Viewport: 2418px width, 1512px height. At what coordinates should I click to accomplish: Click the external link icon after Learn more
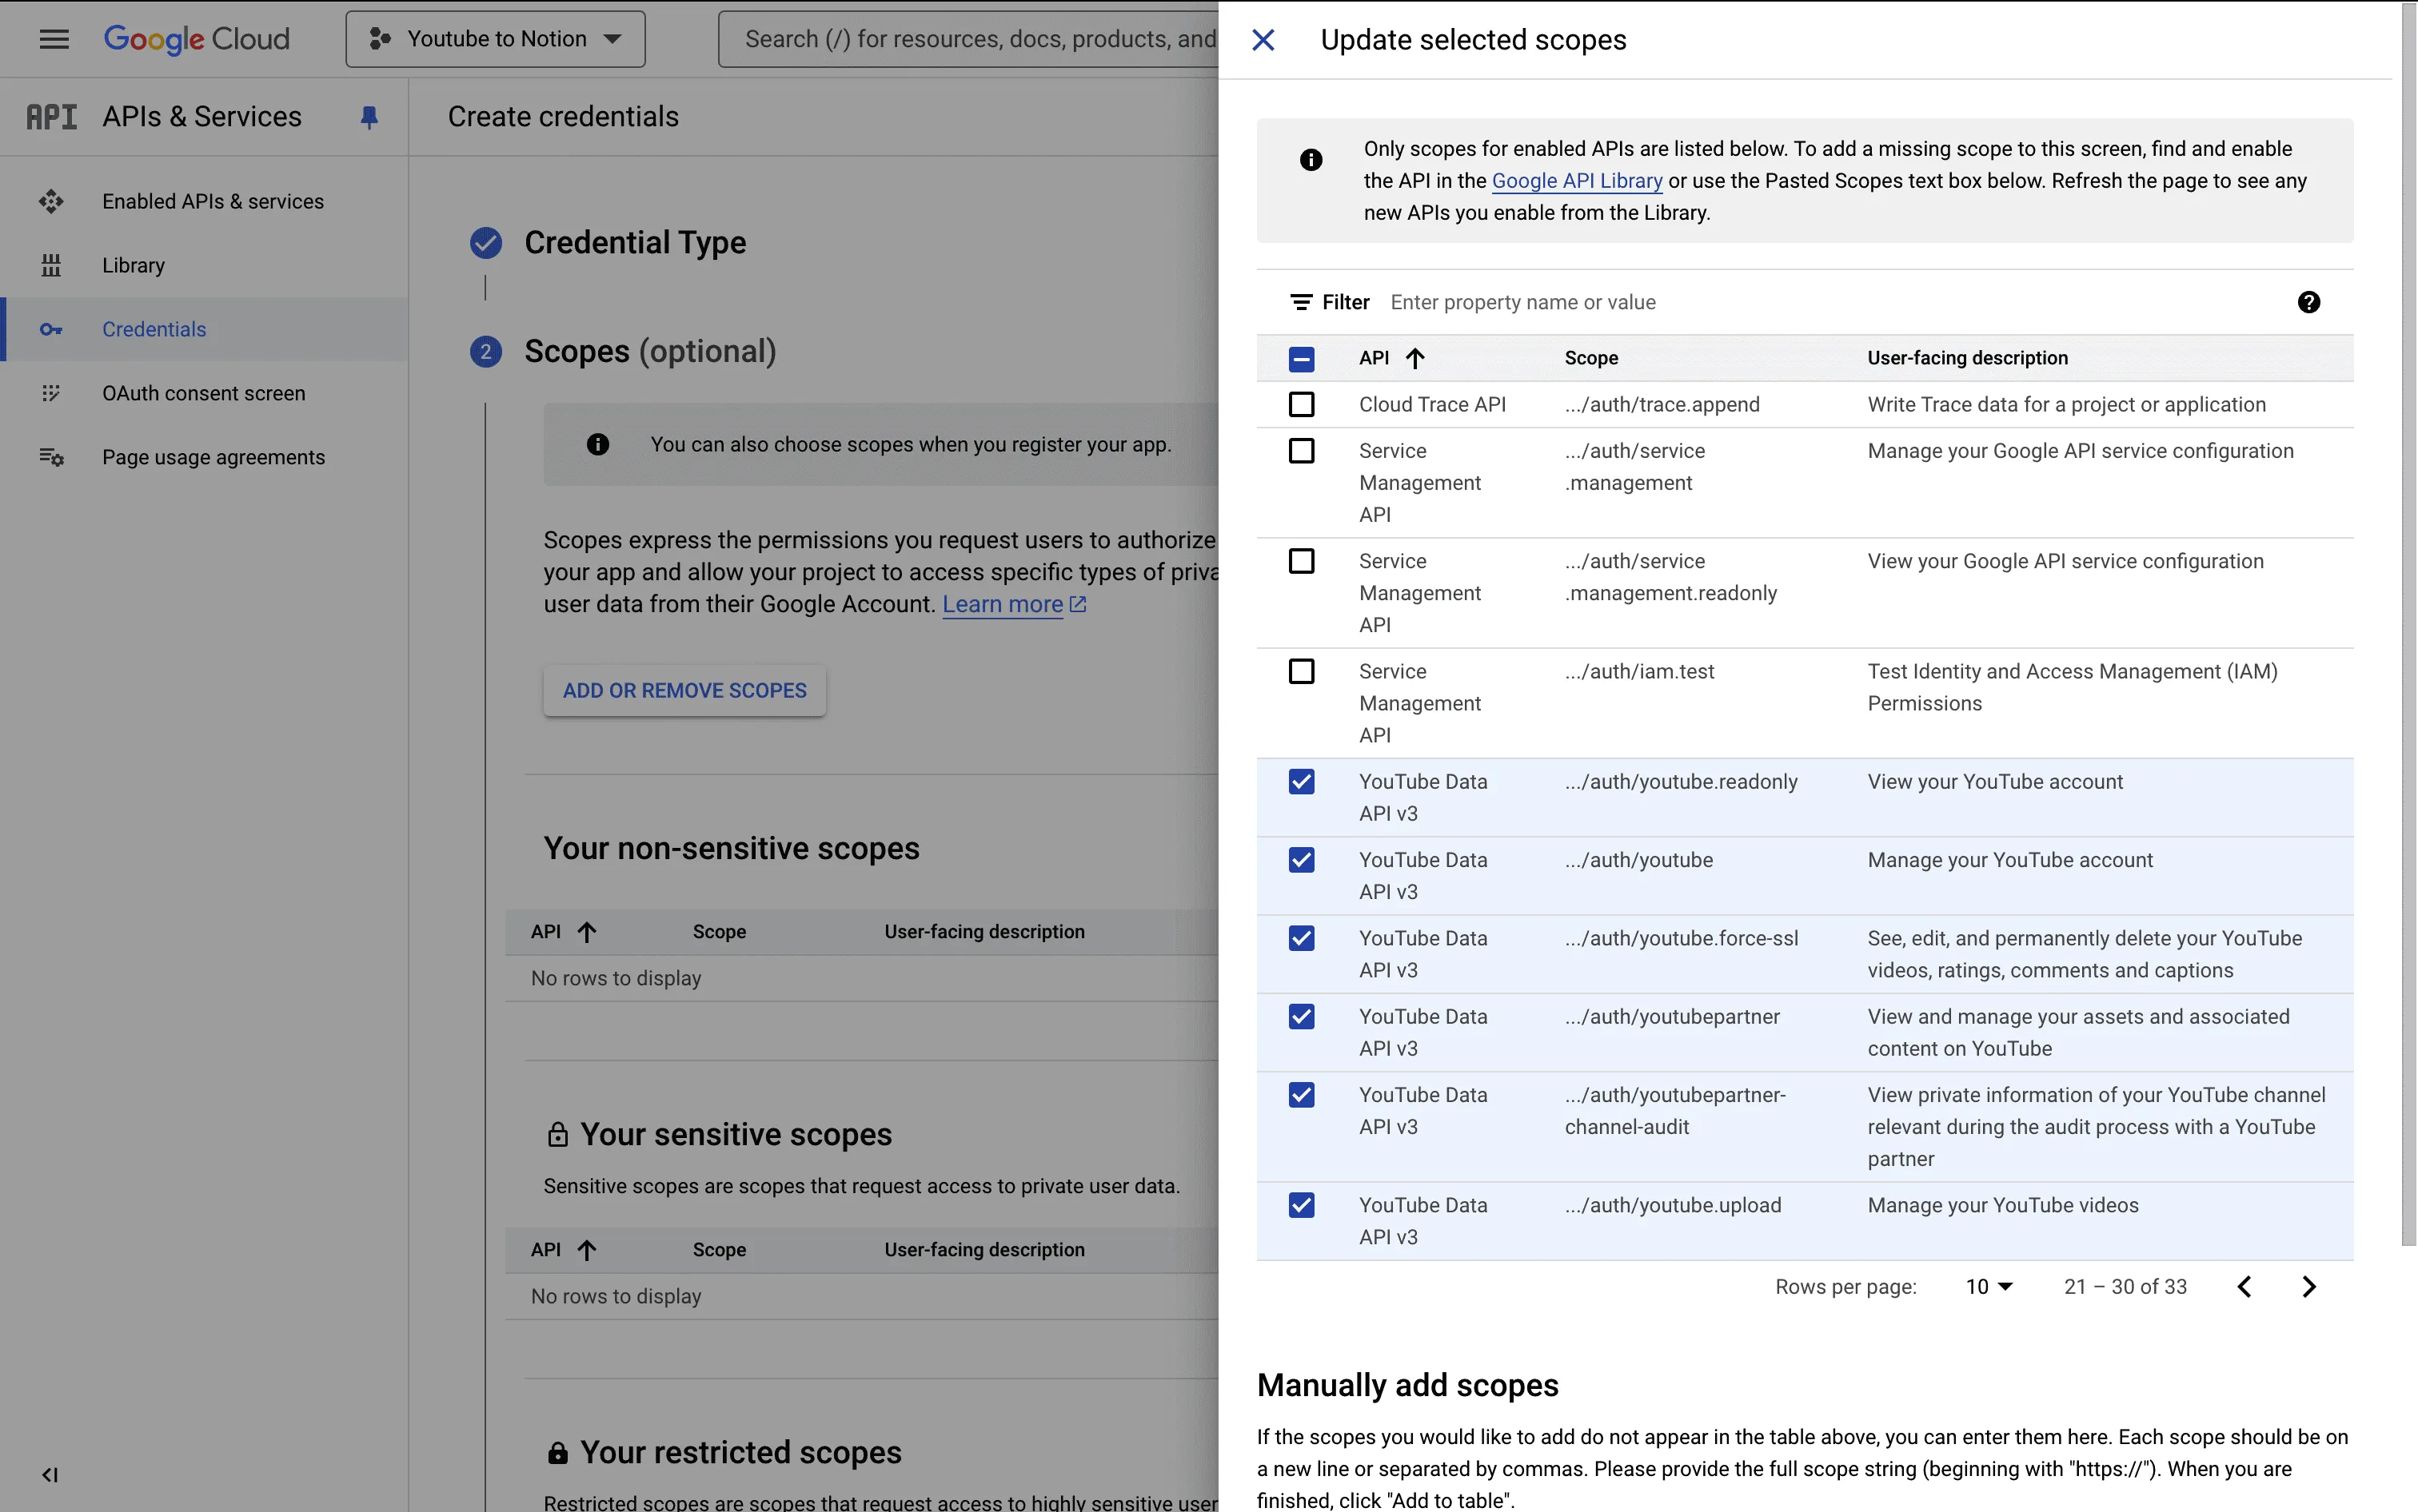(x=1077, y=604)
